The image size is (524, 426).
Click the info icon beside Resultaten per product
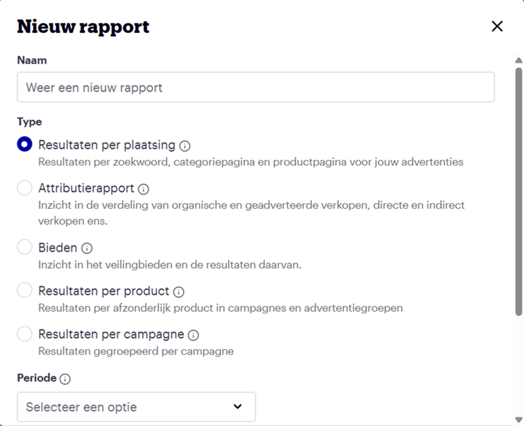(179, 292)
